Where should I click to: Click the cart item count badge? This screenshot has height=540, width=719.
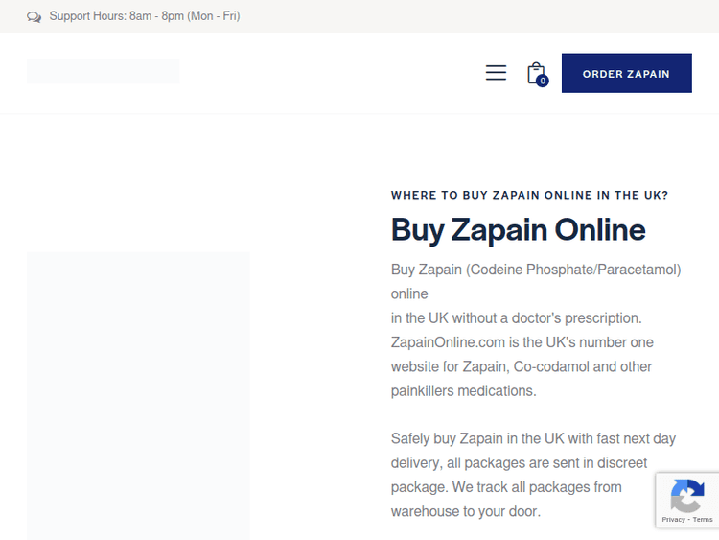(x=543, y=81)
